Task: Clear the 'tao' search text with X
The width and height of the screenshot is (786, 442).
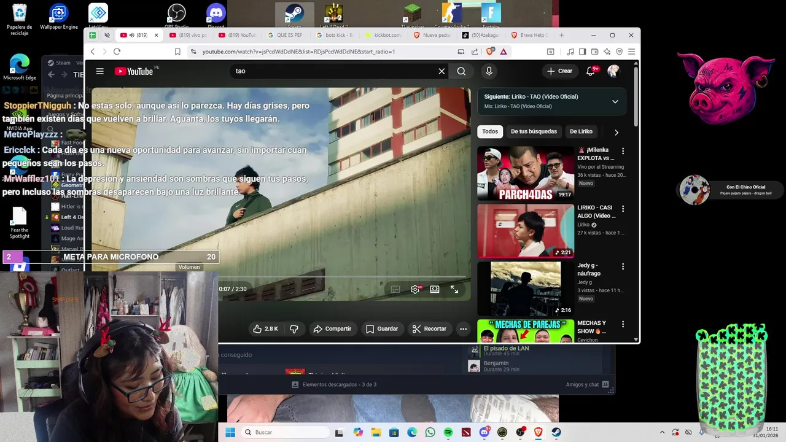Action: tap(442, 71)
